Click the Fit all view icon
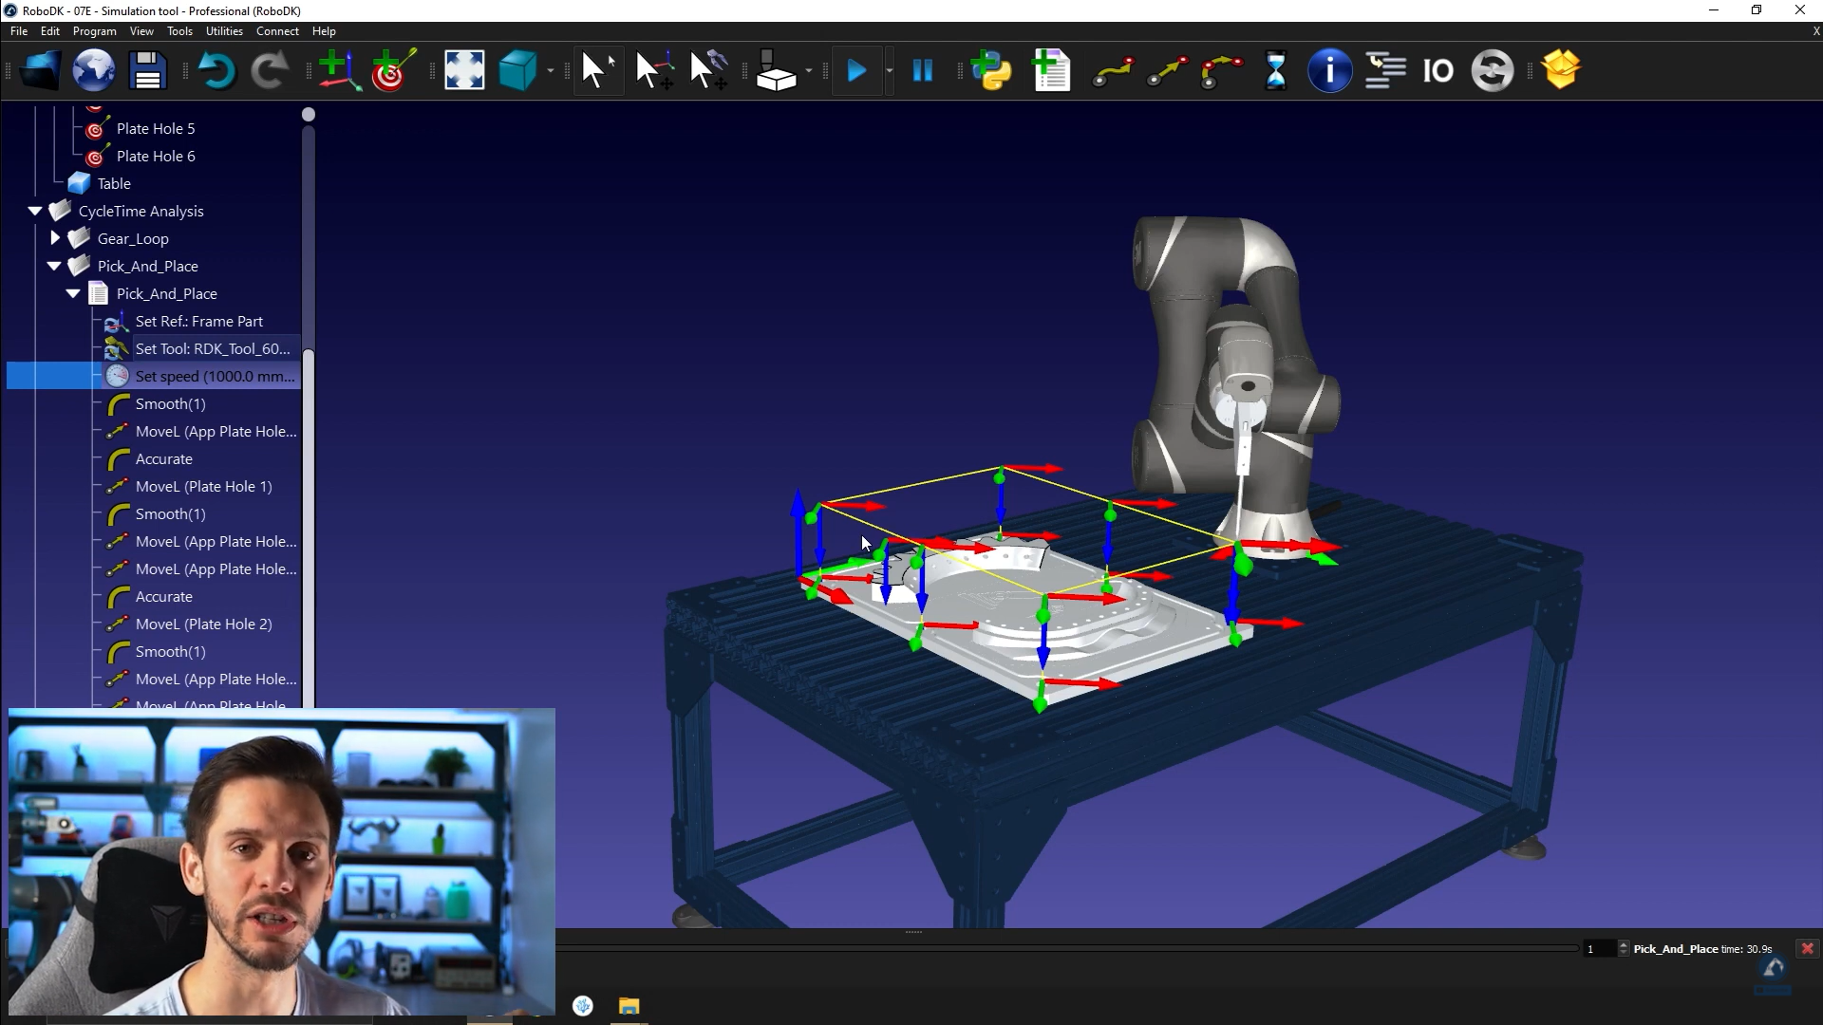Screen dimensions: 1823x1025 (464, 71)
